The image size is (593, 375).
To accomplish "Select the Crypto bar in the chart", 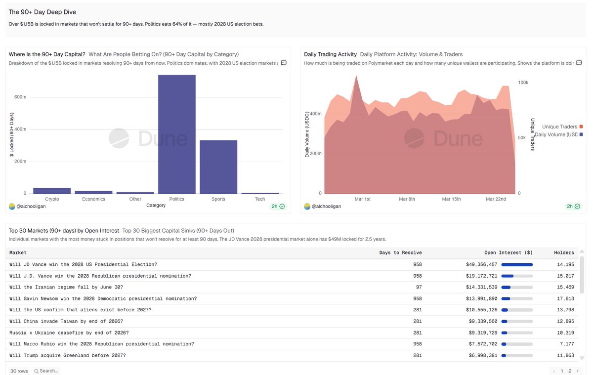I will (52, 191).
